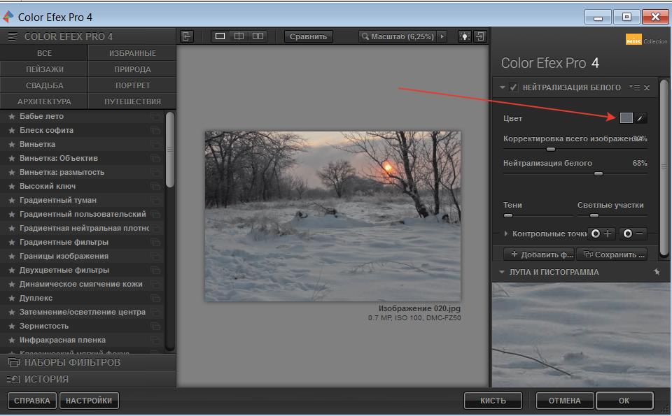Click the Масштаб zoom magnifier button
Viewport: 672px width, 416px height.
click(398, 37)
